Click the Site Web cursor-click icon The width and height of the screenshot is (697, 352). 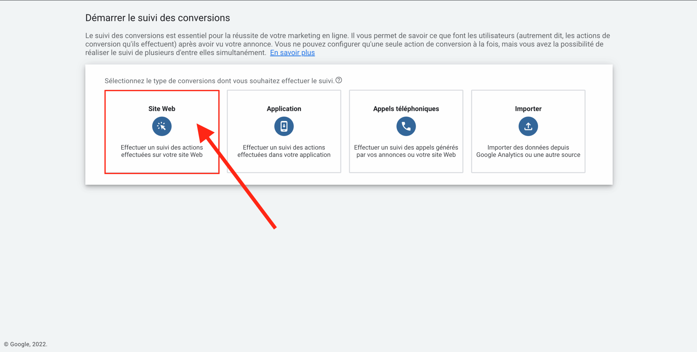pyautogui.click(x=162, y=126)
